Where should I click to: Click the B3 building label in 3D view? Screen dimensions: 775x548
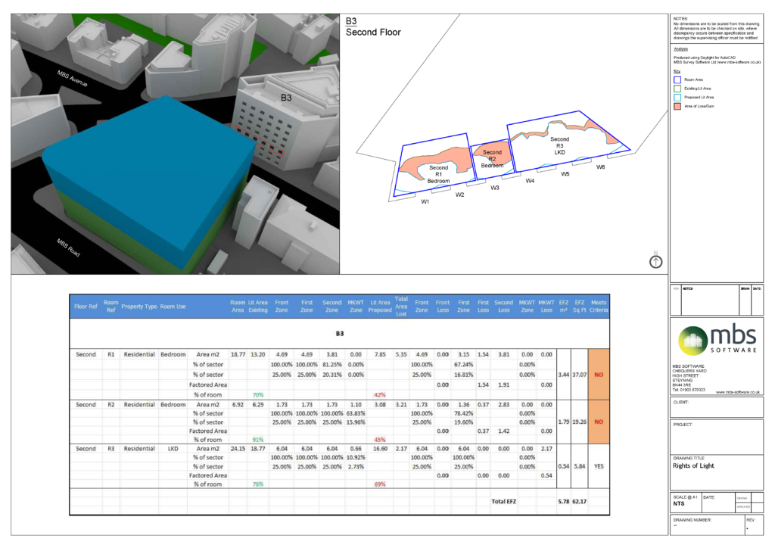click(286, 98)
